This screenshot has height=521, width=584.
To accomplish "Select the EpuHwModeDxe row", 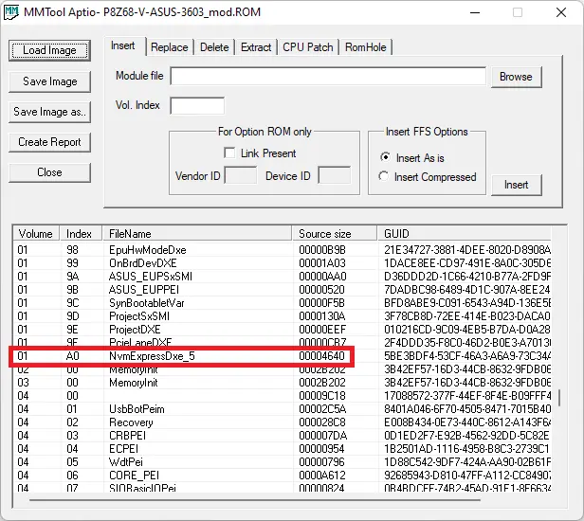I will (x=283, y=250).
